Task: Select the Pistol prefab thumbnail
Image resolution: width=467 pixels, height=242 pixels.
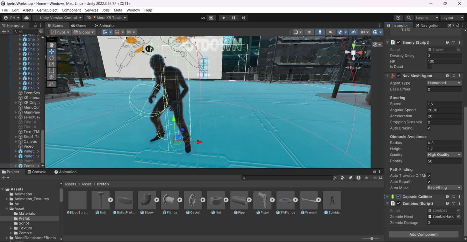Action: (x=262, y=200)
